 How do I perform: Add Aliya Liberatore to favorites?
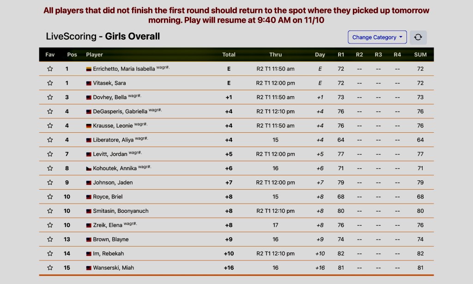(x=50, y=140)
